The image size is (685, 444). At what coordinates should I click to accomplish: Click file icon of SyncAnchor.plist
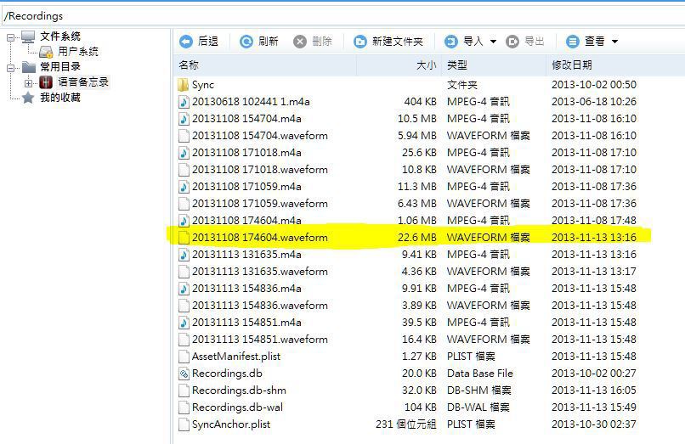(x=184, y=424)
